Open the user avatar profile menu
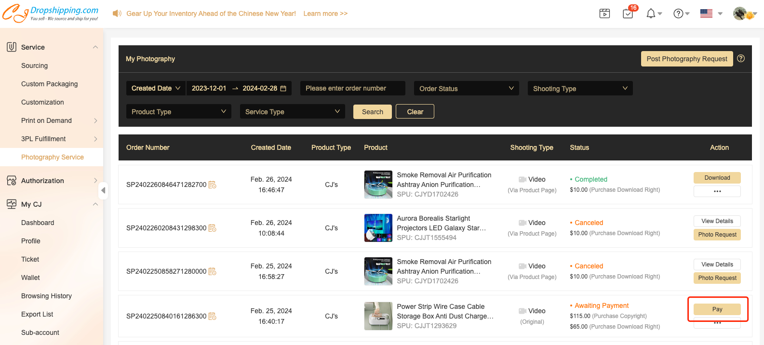The image size is (764, 345). (x=740, y=13)
